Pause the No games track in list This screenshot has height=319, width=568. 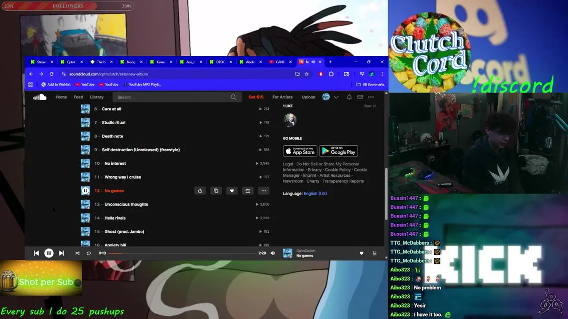[x=85, y=191]
